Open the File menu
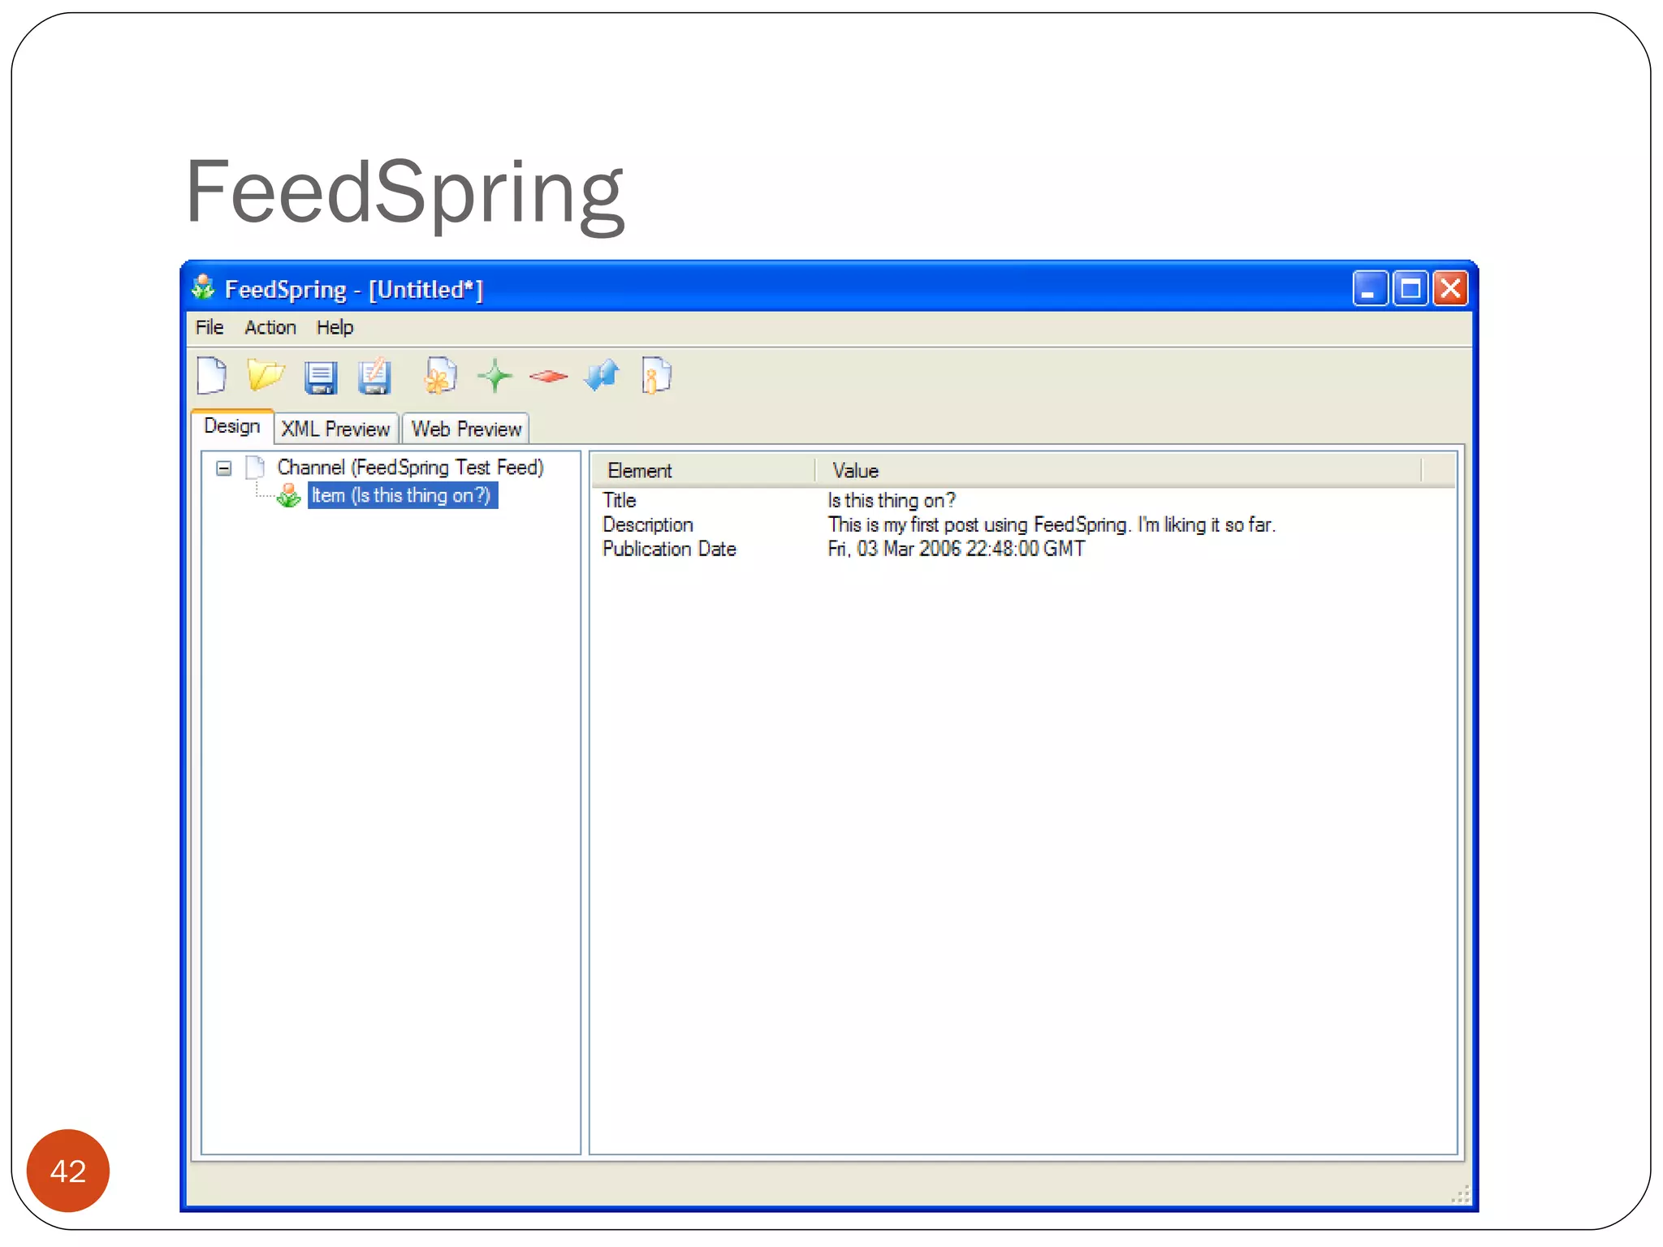 click(x=209, y=327)
